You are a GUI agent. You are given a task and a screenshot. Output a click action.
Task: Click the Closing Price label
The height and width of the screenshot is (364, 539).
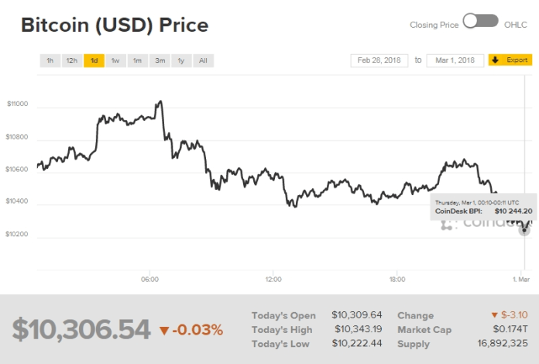[x=434, y=25]
